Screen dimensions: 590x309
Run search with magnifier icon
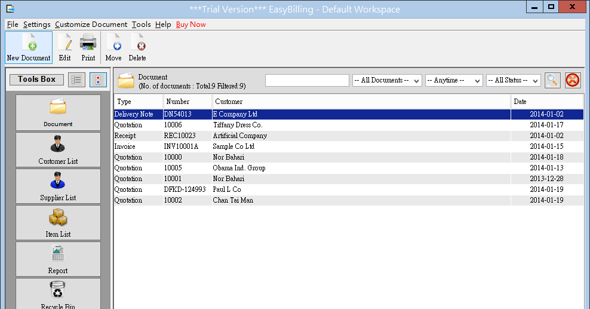pos(552,80)
